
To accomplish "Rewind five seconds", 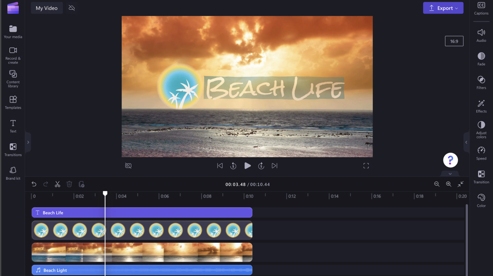I will (x=233, y=165).
